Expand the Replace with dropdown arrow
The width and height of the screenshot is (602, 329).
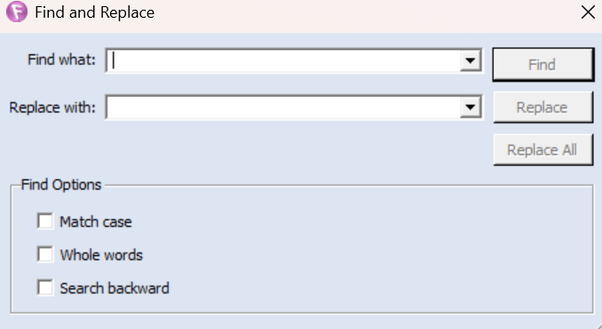point(471,107)
